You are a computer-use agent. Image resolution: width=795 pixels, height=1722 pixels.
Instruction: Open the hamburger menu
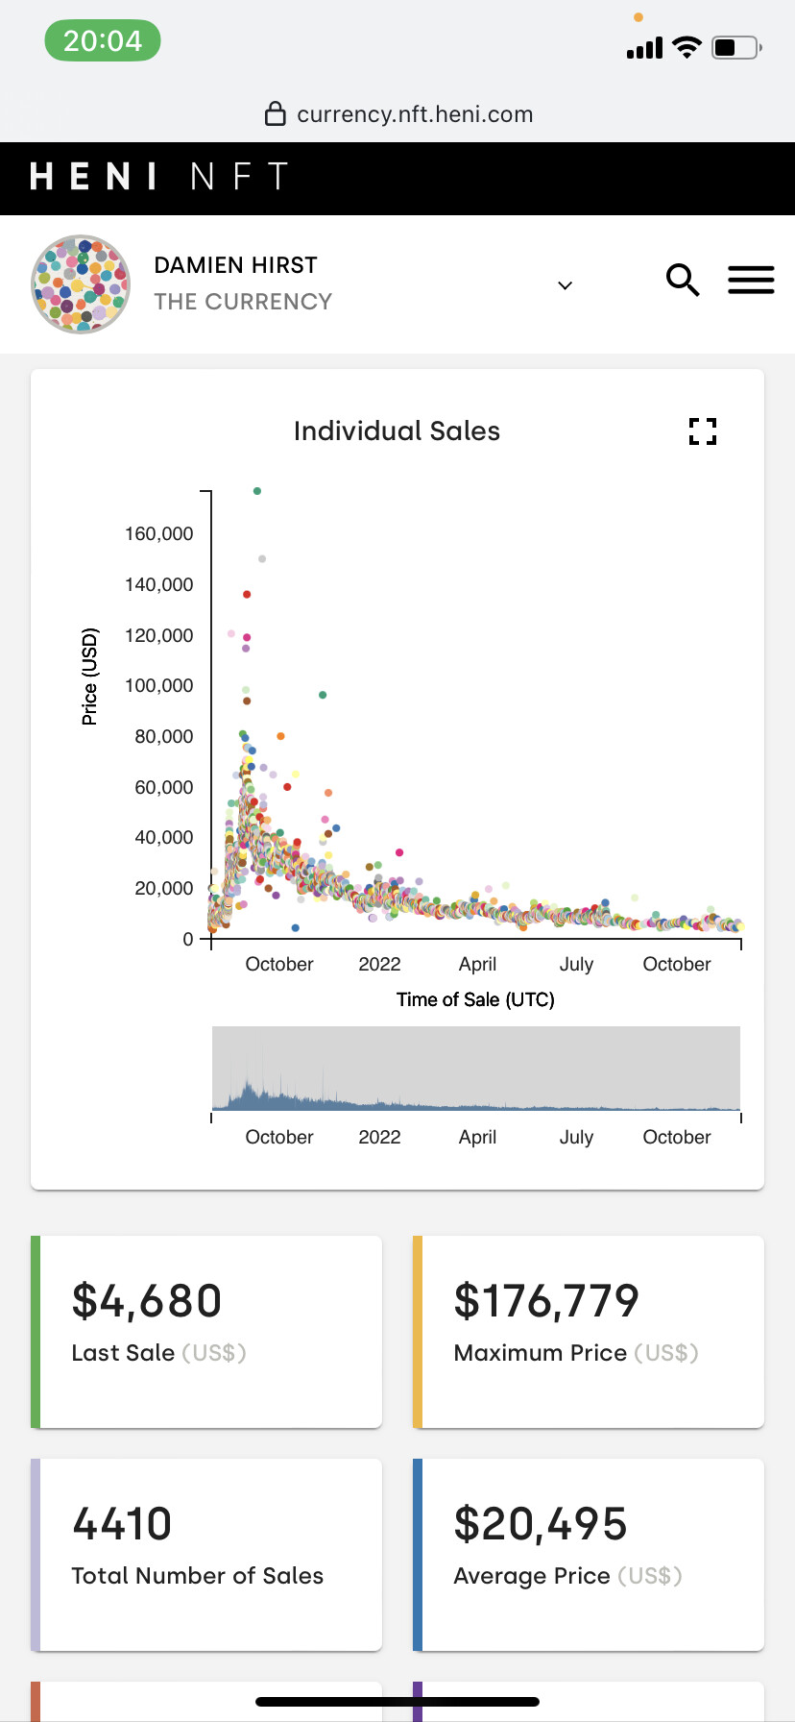click(751, 280)
